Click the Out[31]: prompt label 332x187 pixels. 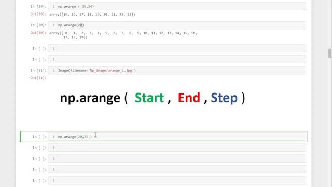[x=38, y=78]
